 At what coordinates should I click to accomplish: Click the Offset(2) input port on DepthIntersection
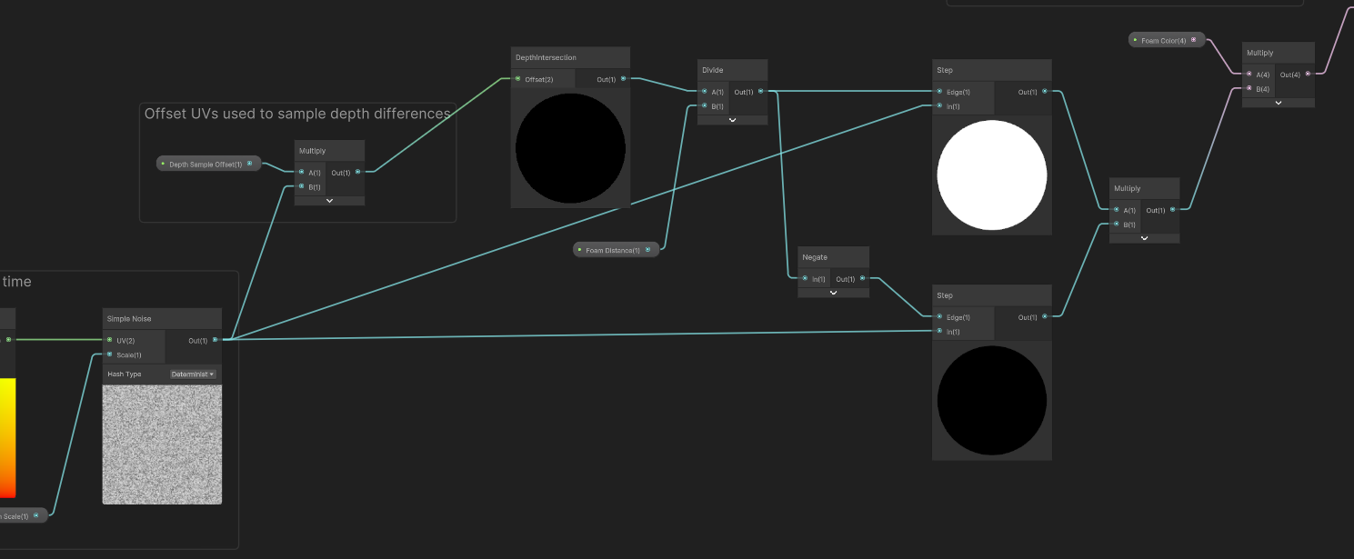tap(518, 79)
